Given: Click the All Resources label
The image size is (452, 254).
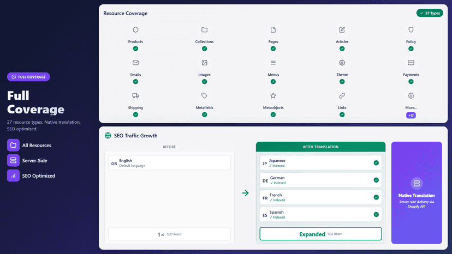Looking at the screenshot, I should (x=37, y=146).
